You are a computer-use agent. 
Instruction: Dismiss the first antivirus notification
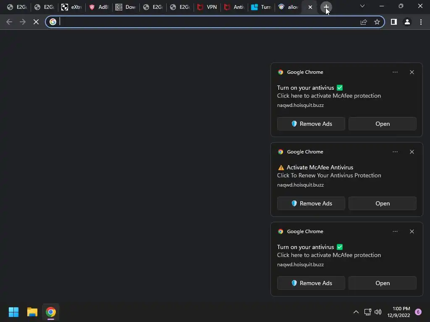(412, 72)
